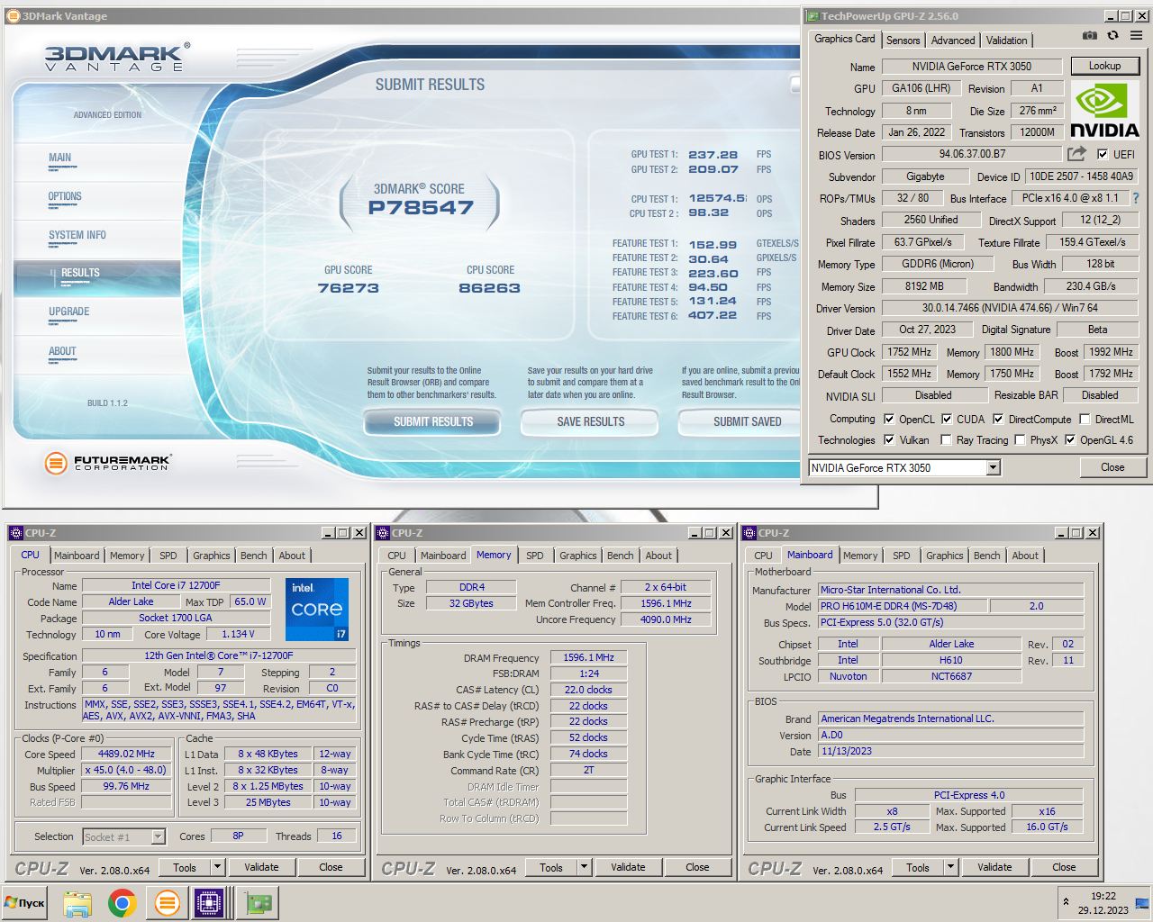
Task: Click the 3DMark Vantage title bar icon
Action: (x=13, y=15)
